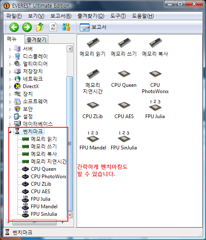Expand the 디스플레이 tree node arrow
This screenshot has width=206, height=240.
point(10,57)
